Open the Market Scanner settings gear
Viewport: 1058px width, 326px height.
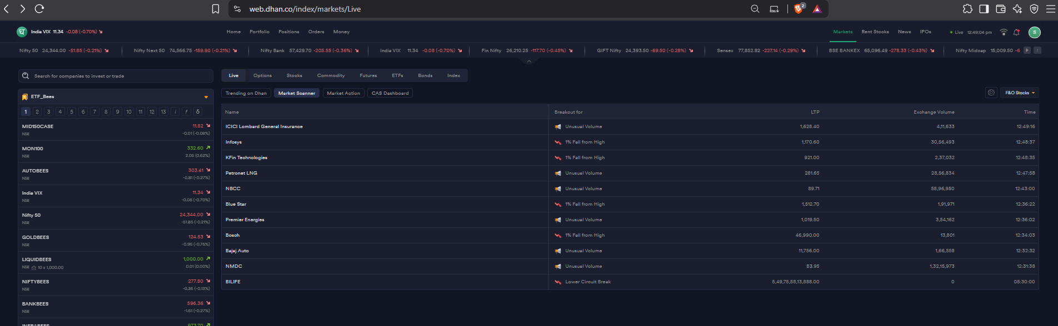(991, 93)
